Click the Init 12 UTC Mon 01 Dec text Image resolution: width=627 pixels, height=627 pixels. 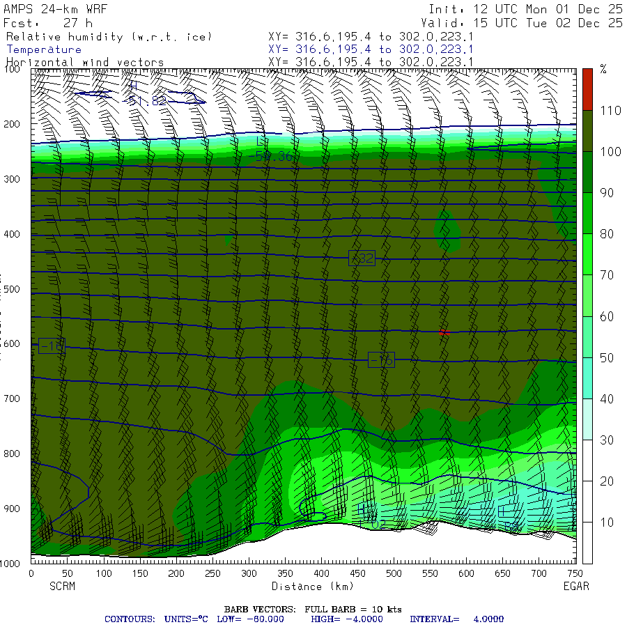[x=525, y=9]
